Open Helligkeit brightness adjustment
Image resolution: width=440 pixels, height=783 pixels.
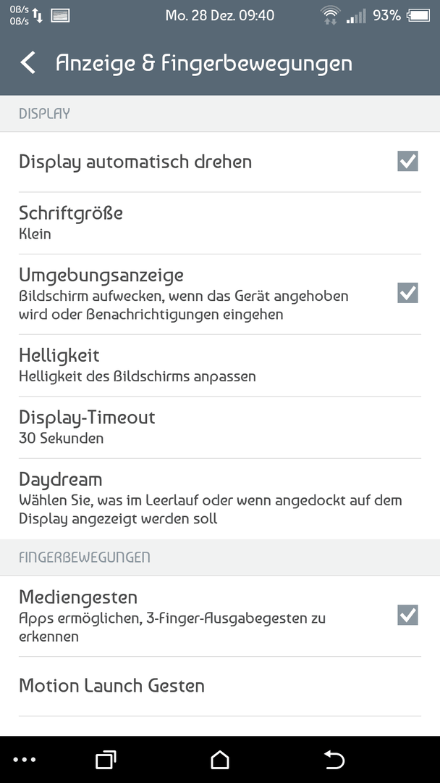(x=220, y=365)
